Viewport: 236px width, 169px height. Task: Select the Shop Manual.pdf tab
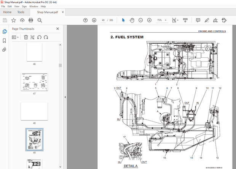pyautogui.click(x=48, y=12)
